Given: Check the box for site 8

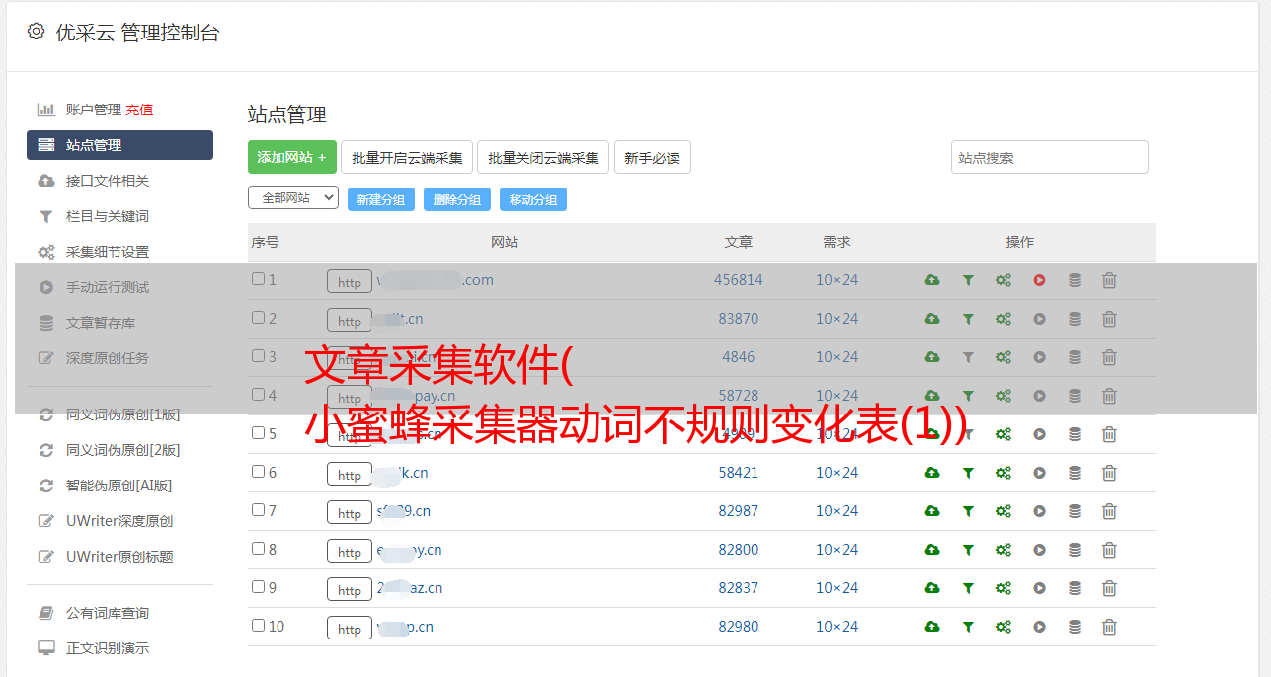Looking at the screenshot, I should (258, 549).
